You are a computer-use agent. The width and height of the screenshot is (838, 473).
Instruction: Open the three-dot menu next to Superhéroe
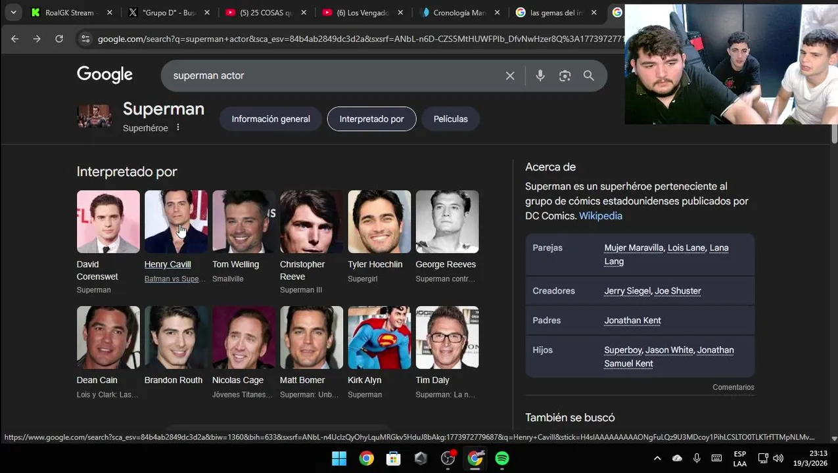point(177,127)
